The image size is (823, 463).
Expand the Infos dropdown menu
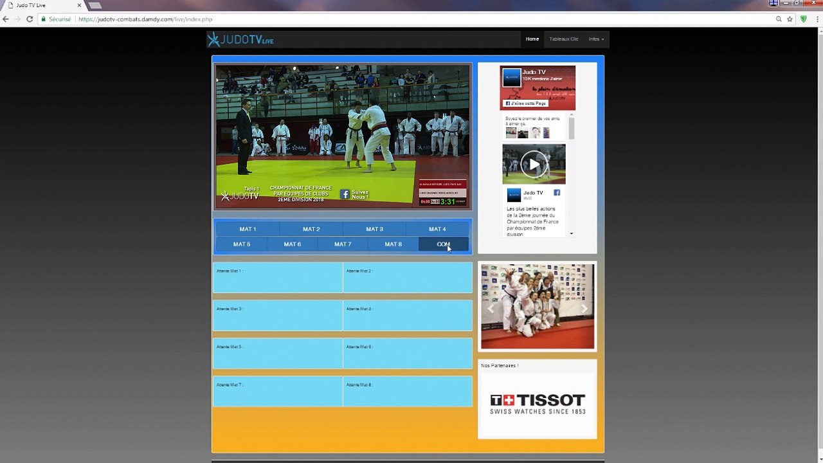click(x=596, y=39)
